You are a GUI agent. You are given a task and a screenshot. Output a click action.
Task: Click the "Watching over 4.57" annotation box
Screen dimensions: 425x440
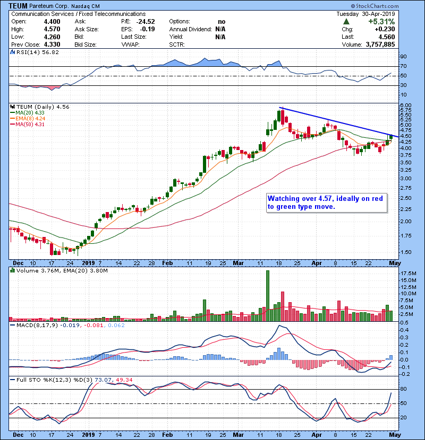[x=327, y=203]
